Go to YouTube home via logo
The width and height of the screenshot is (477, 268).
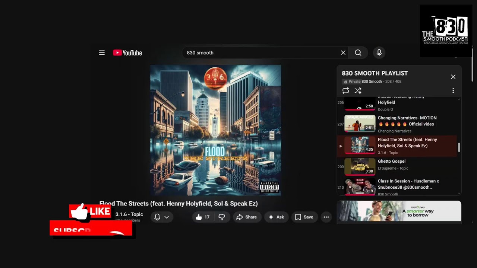tap(127, 53)
